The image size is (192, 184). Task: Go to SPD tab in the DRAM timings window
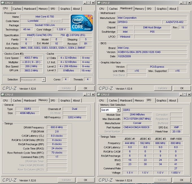click(x=53, y=100)
